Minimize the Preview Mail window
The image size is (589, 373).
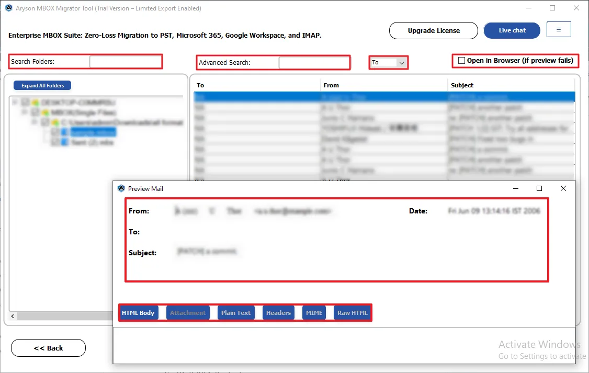[x=516, y=188]
